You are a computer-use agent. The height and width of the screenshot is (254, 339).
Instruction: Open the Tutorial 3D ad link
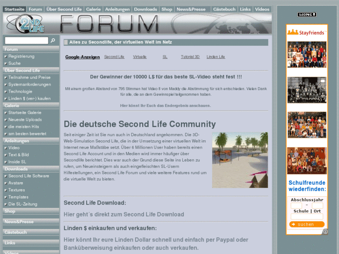[x=190, y=57]
